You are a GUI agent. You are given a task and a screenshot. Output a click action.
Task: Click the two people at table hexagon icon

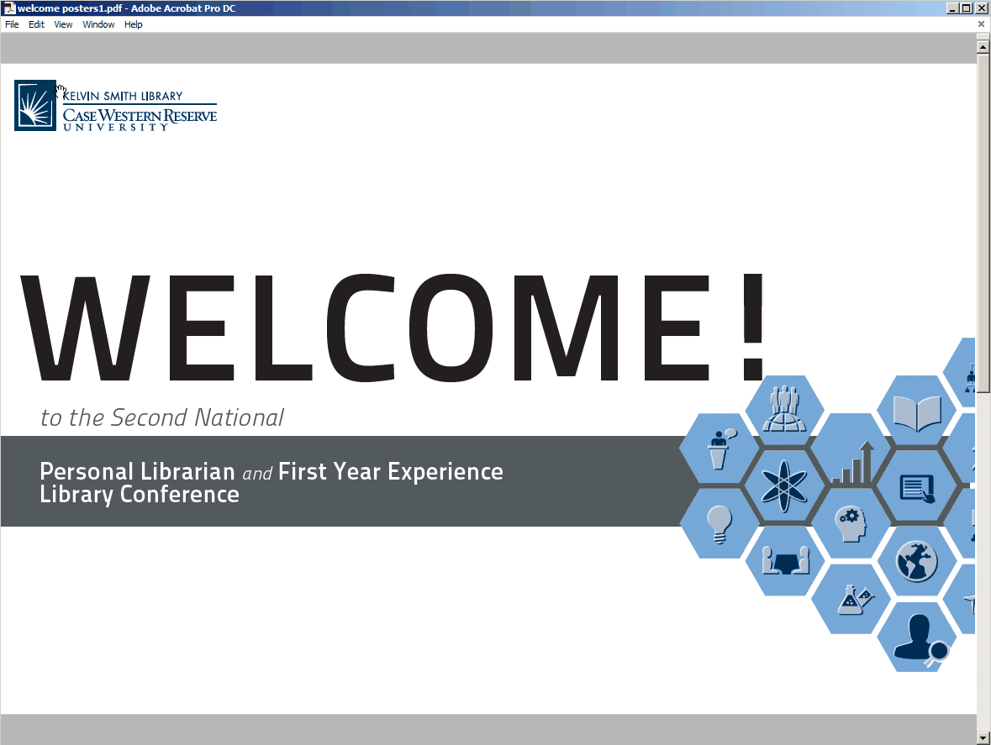[785, 561]
